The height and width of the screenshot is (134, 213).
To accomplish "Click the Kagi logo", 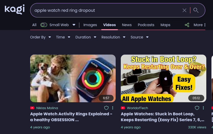I will (15, 10).
